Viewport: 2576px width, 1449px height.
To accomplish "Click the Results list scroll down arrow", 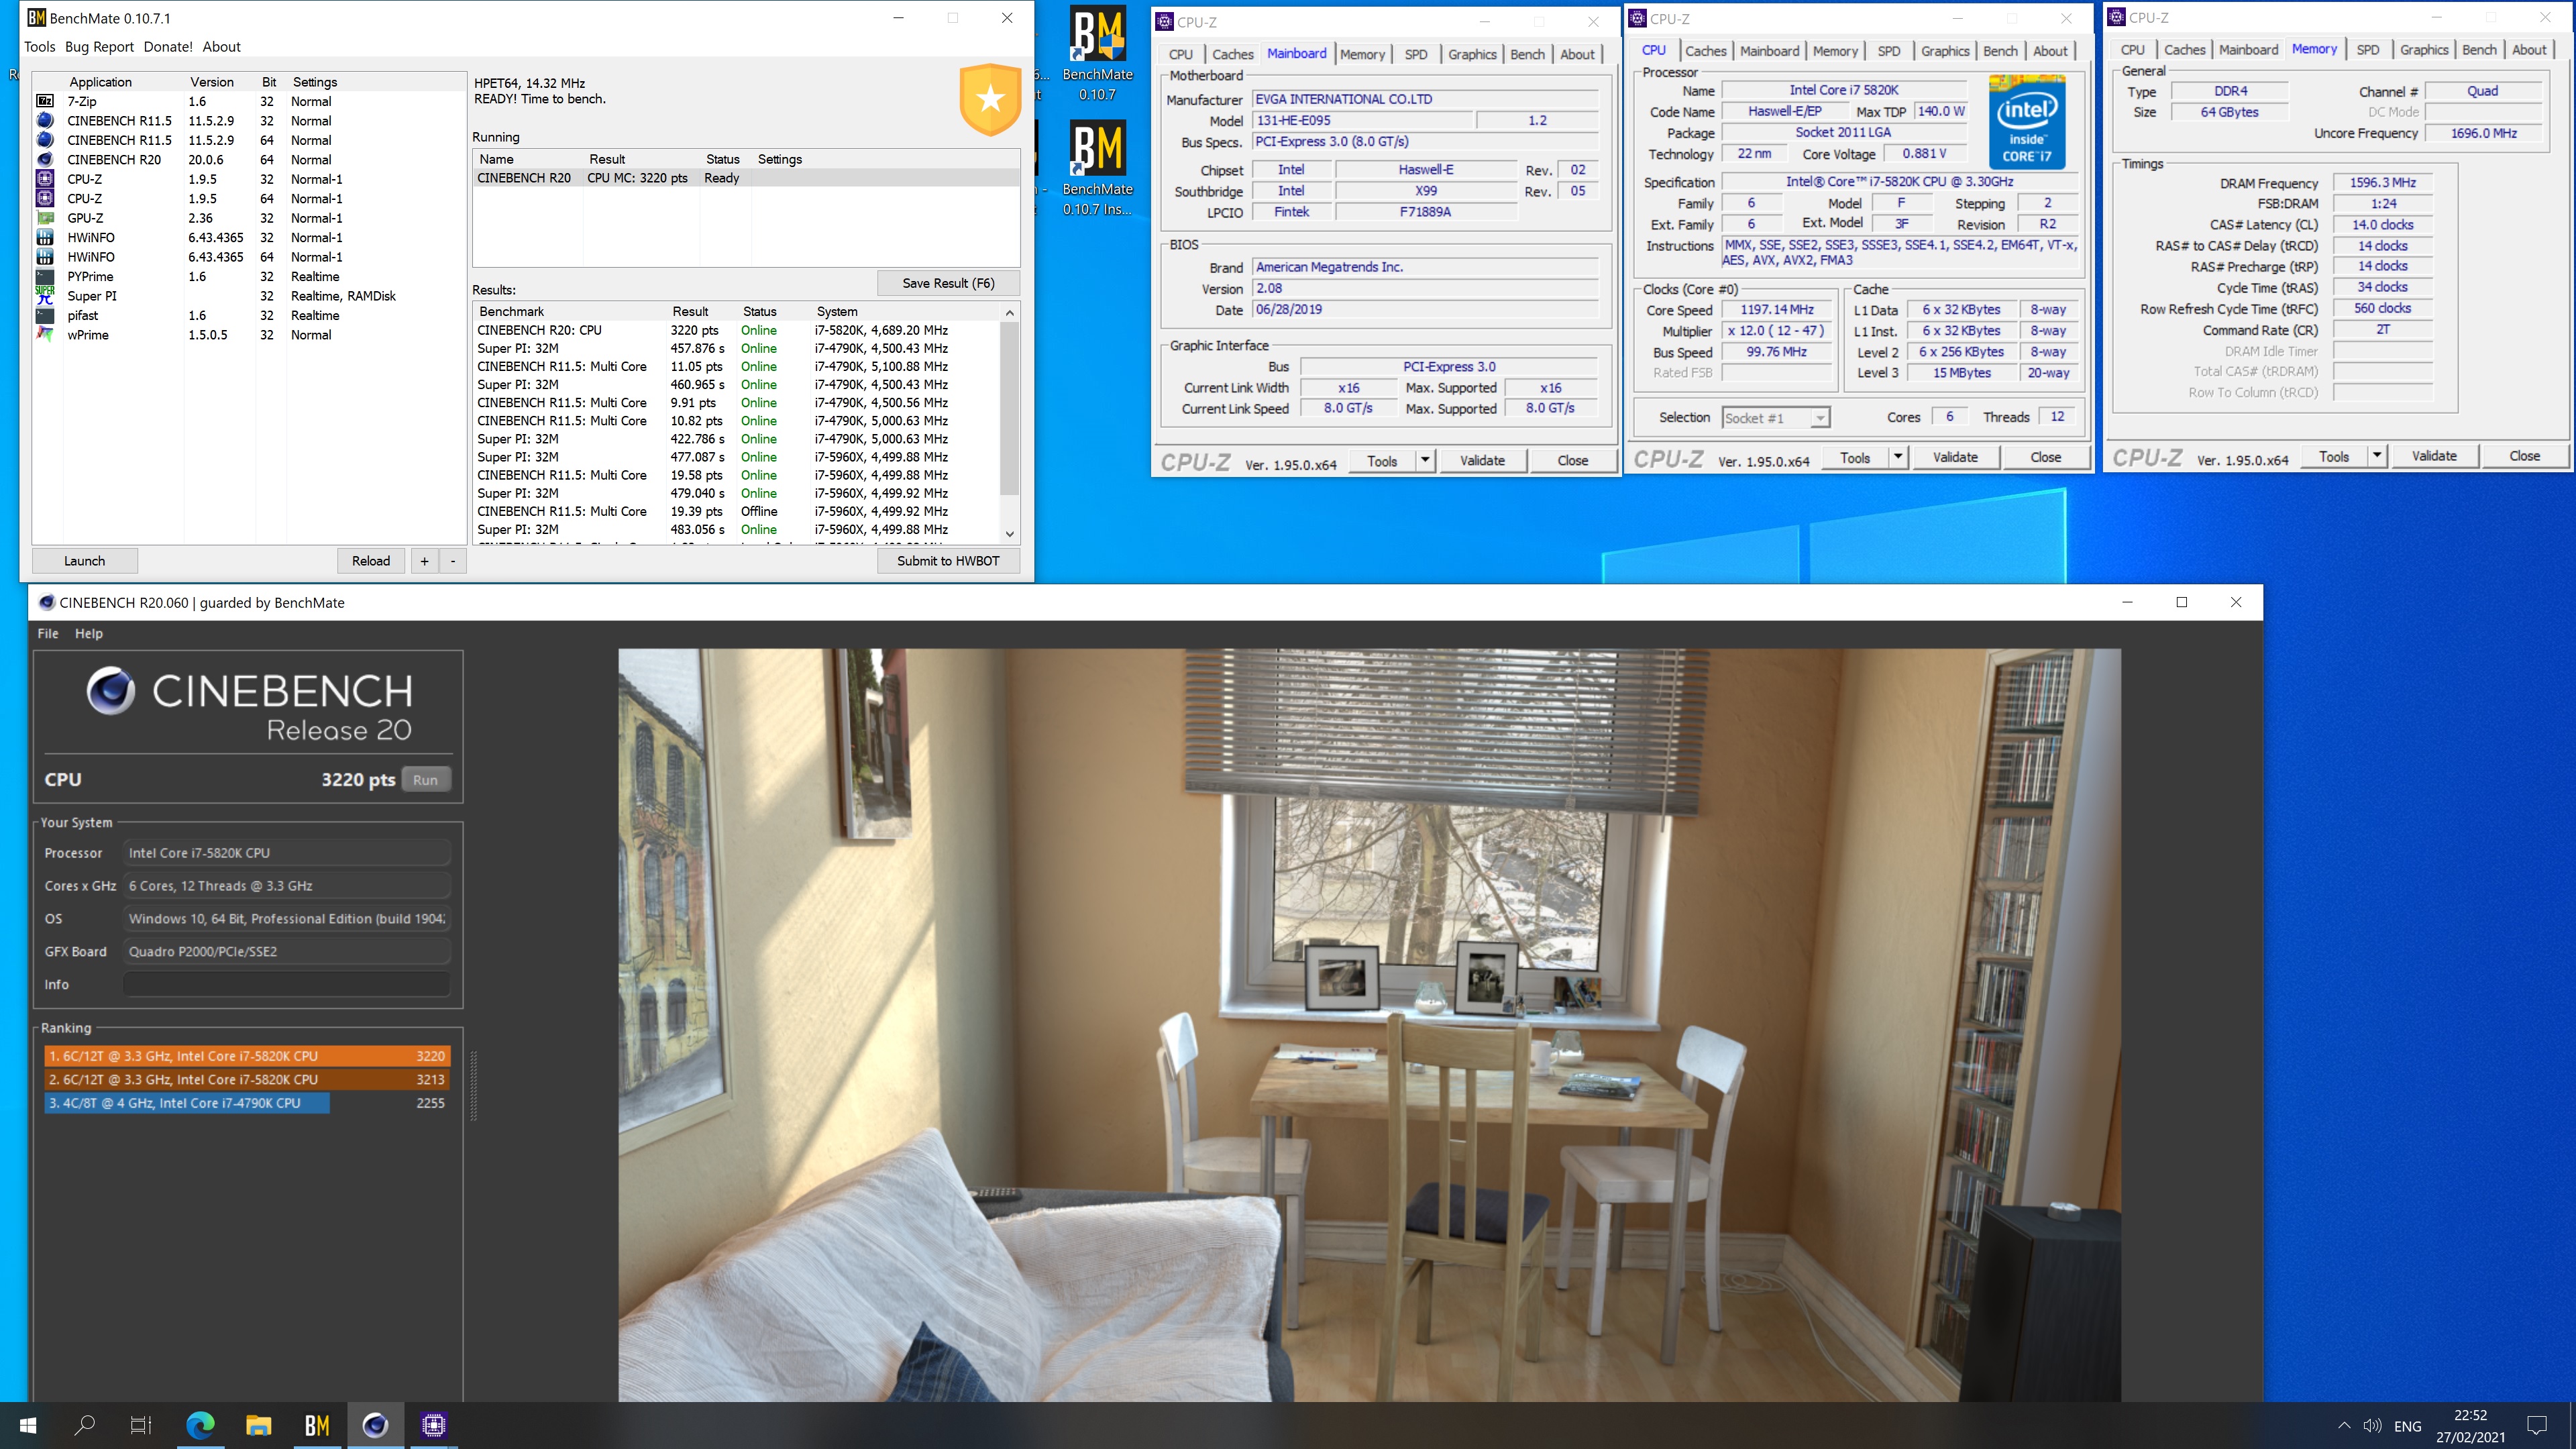I will coord(1009,534).
